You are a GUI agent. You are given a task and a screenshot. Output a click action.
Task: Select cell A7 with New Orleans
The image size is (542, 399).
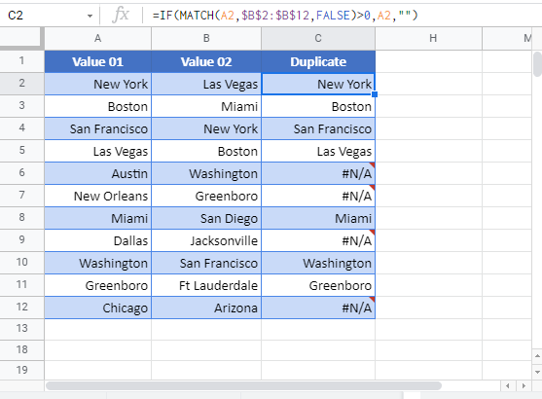pyautogui.click(x=98, y=196)
